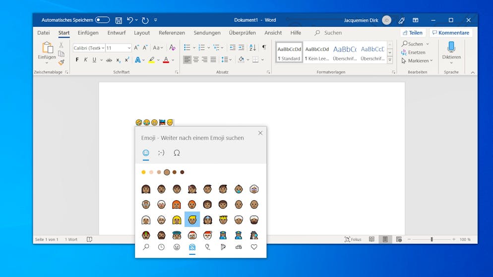Apply subscript formatting
493x277 pixels.
(x=118, y=60)
